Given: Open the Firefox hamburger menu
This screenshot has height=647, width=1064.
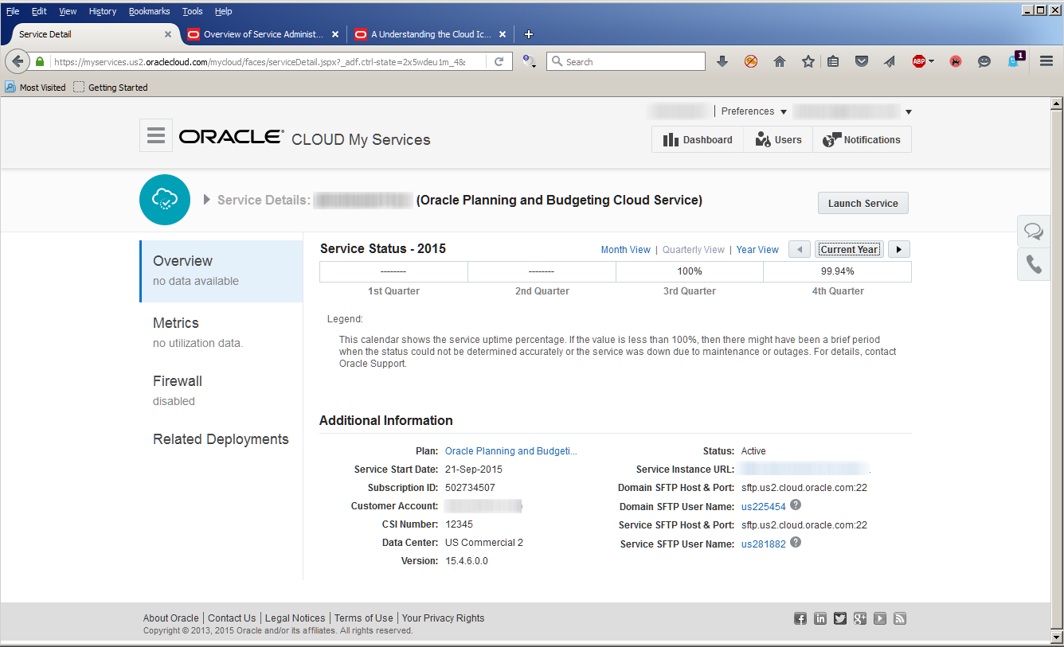Looking at the screenshot, I should point(1046,61).
